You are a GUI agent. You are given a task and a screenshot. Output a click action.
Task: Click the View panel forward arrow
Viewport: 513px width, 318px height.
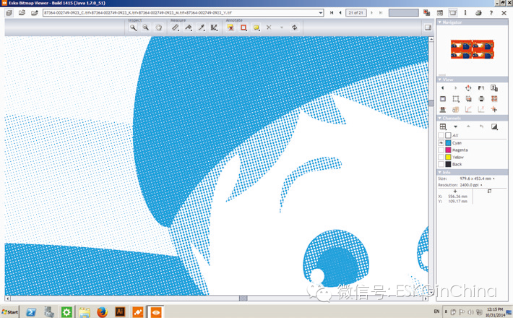pyautogui.click(x=455, y=88)
